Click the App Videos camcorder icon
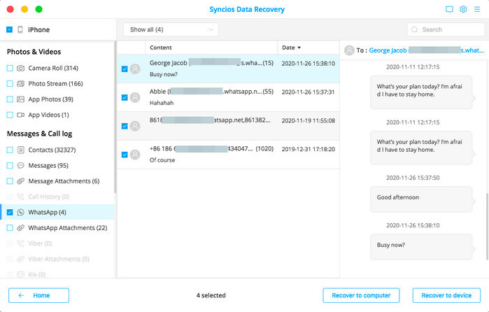This screenshot has height=312, width=489. point(20,115)
